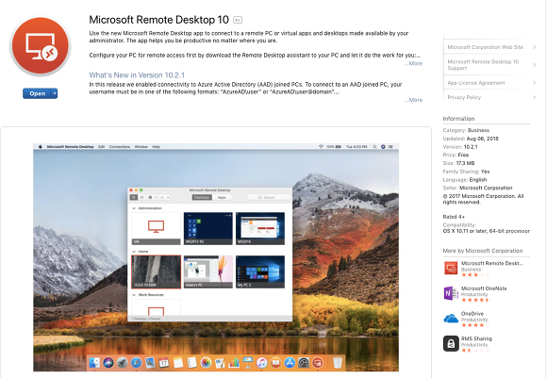Click Safari compass icon in preview dock
The height and width of the screenshot is (378, 547).
click(136, 363)
